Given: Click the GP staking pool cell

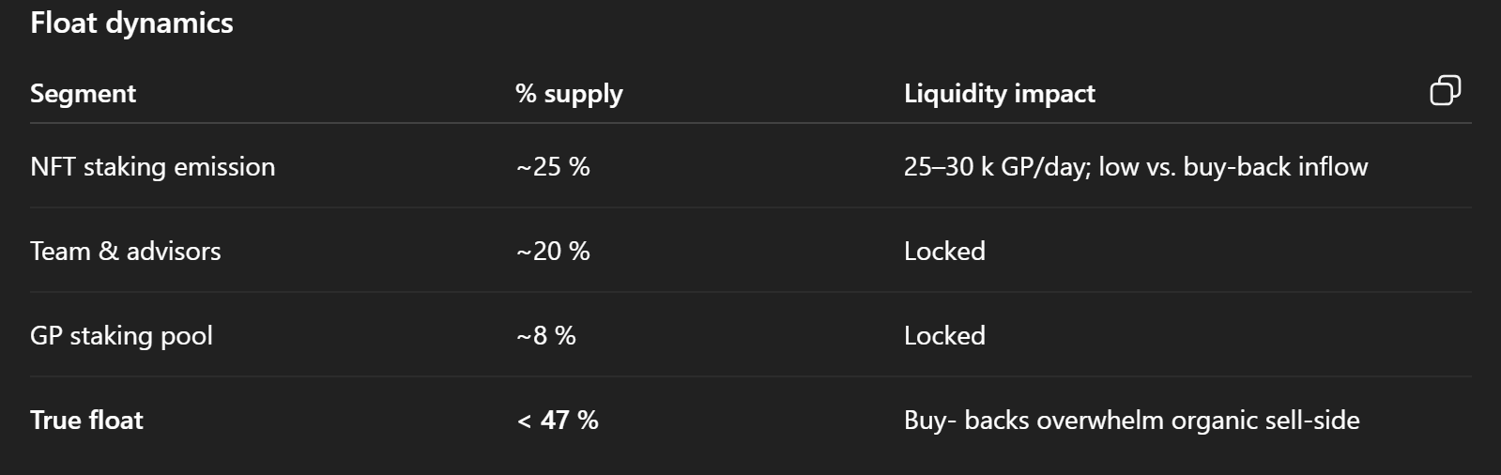Looking at the screenshot, I should click(x=121, y=335).
